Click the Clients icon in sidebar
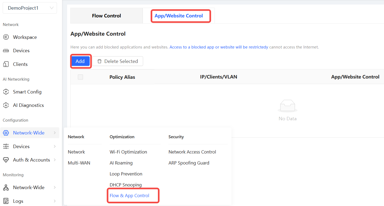Image resolution: width=384 pixels, height=206 pixels. coord(6,64)
